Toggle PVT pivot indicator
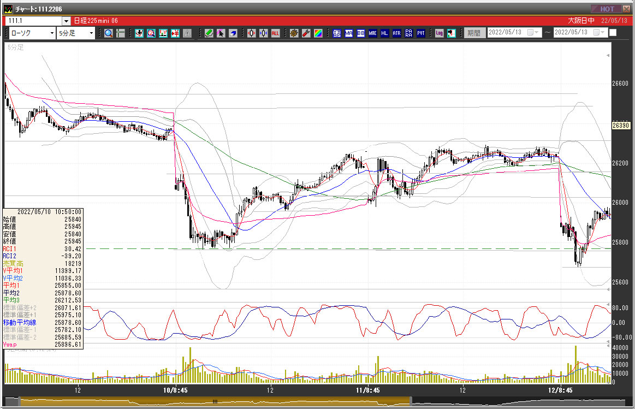The height and width of the screenshot is (409, 635). (421, 33)
